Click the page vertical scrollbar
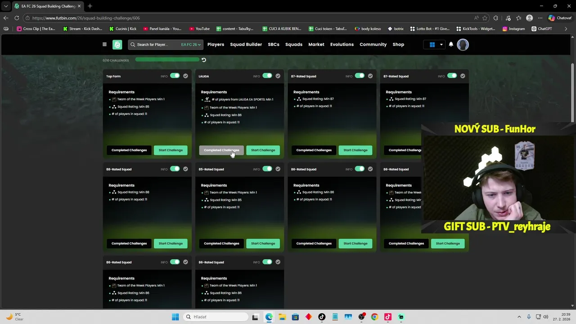The image size is (576, 324). pyautogui.click(x=572, y=92)
